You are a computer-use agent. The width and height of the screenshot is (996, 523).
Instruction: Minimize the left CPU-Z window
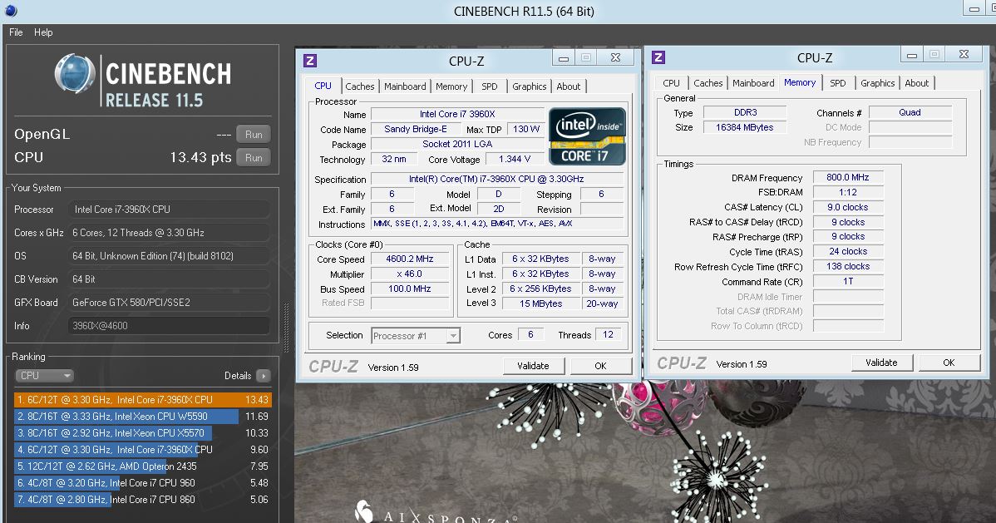tap(564, 58)
